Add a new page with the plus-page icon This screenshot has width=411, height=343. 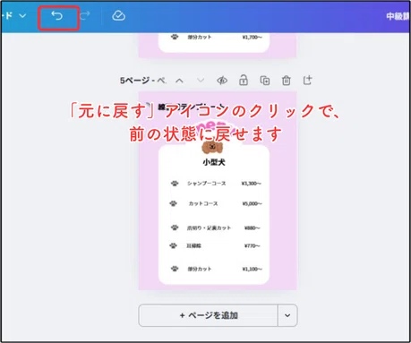pos(307,80)
